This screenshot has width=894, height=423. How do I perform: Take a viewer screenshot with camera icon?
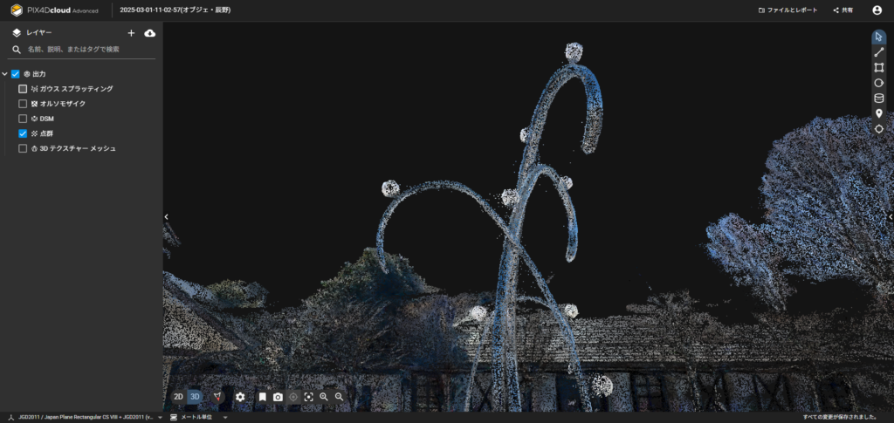278,397
